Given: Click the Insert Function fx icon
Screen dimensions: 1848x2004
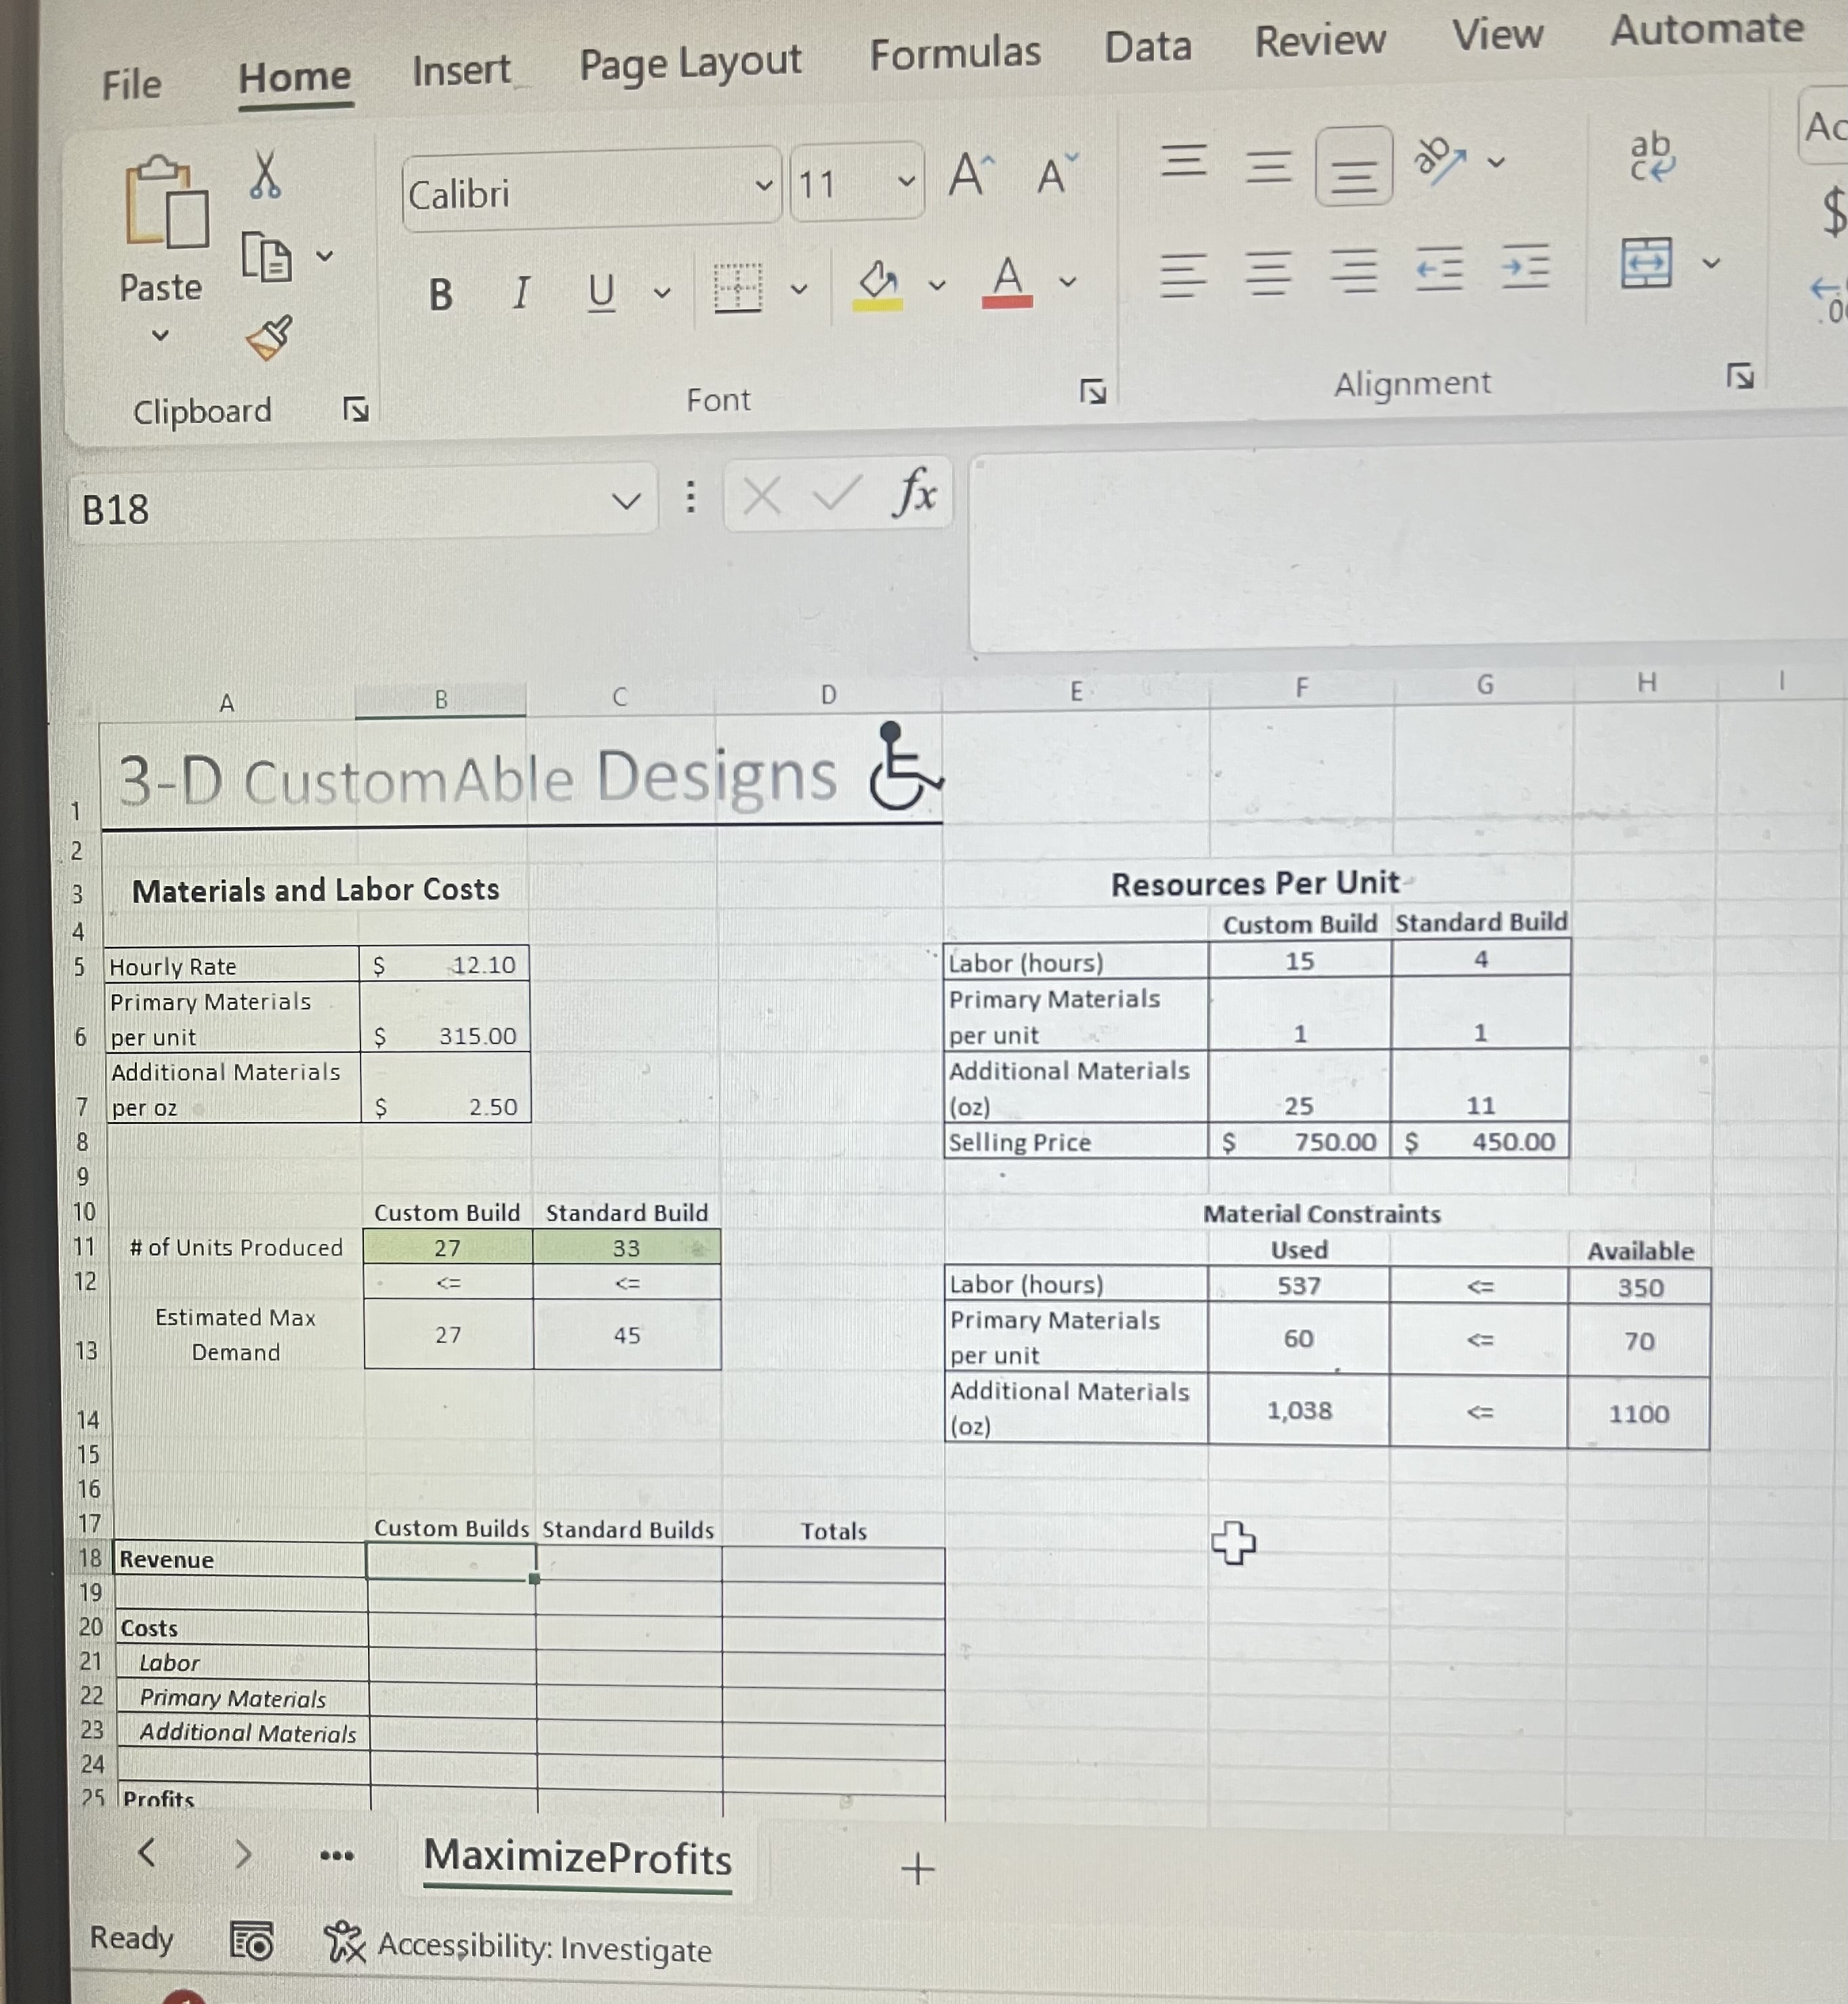Looking at the screenshot, I should coord(915,492).
